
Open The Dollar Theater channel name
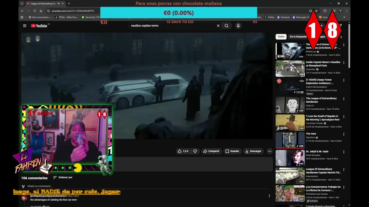[x=315, y=123]
